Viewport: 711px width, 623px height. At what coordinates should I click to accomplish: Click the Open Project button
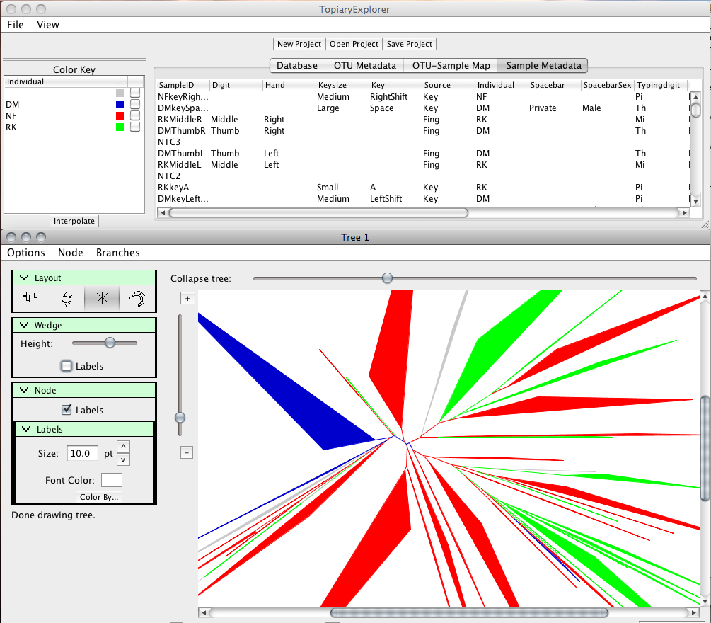354,44
